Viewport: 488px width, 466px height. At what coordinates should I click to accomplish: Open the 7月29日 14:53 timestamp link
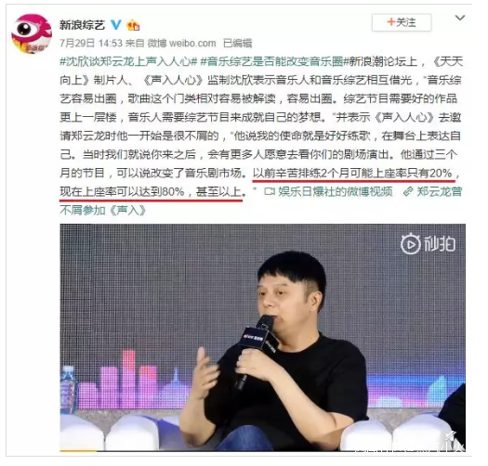pos(91,43)
